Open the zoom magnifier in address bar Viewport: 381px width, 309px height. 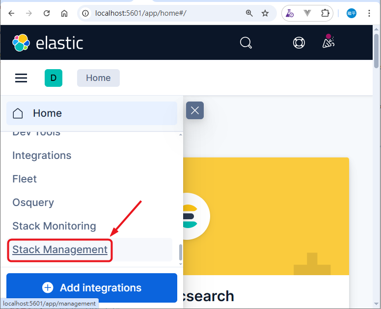coord(249,13)
